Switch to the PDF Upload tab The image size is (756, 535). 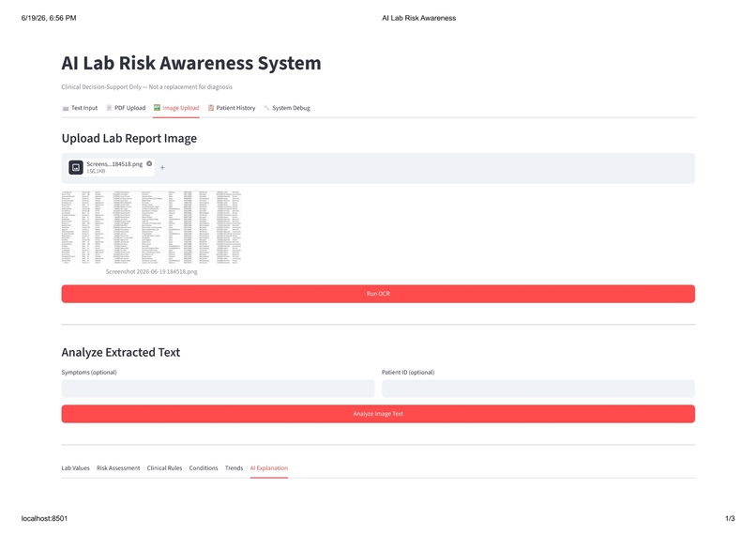tap(126, 108)
